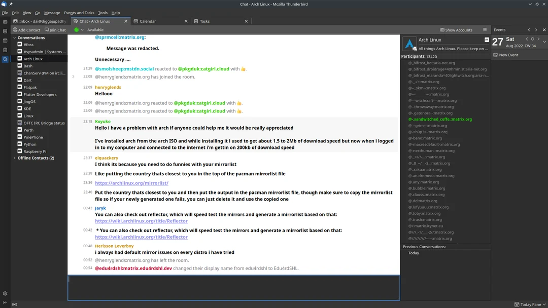Select the Calendar icon in the left spine

coord(5,41)
